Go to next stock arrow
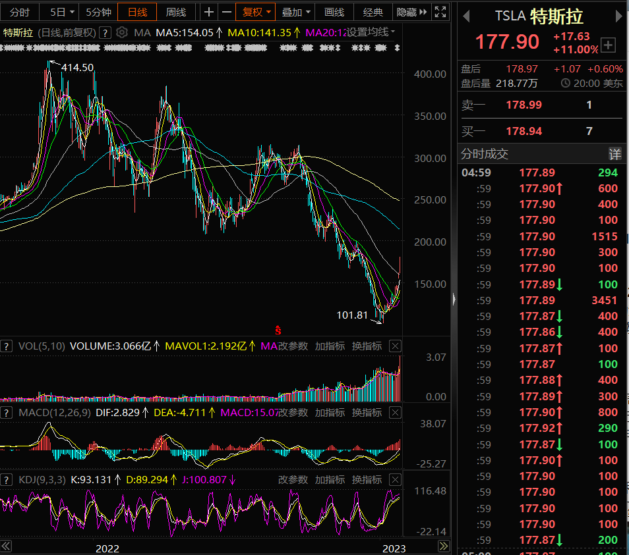 618,16
